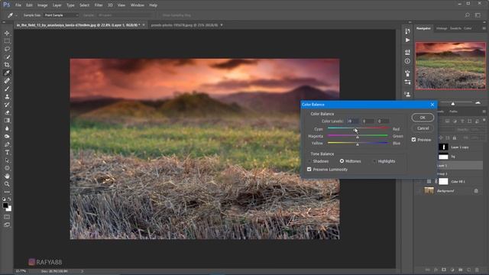Toggle Quick Mask mode icon
This screenshot has height=275, width=489.
point(7,217)
